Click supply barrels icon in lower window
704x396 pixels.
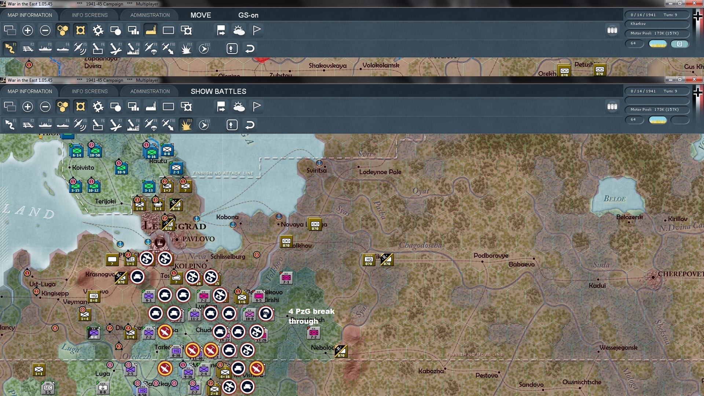click(612, 107)
